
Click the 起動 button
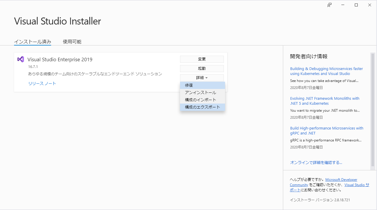pyautogui.click(x=202, y=69)
